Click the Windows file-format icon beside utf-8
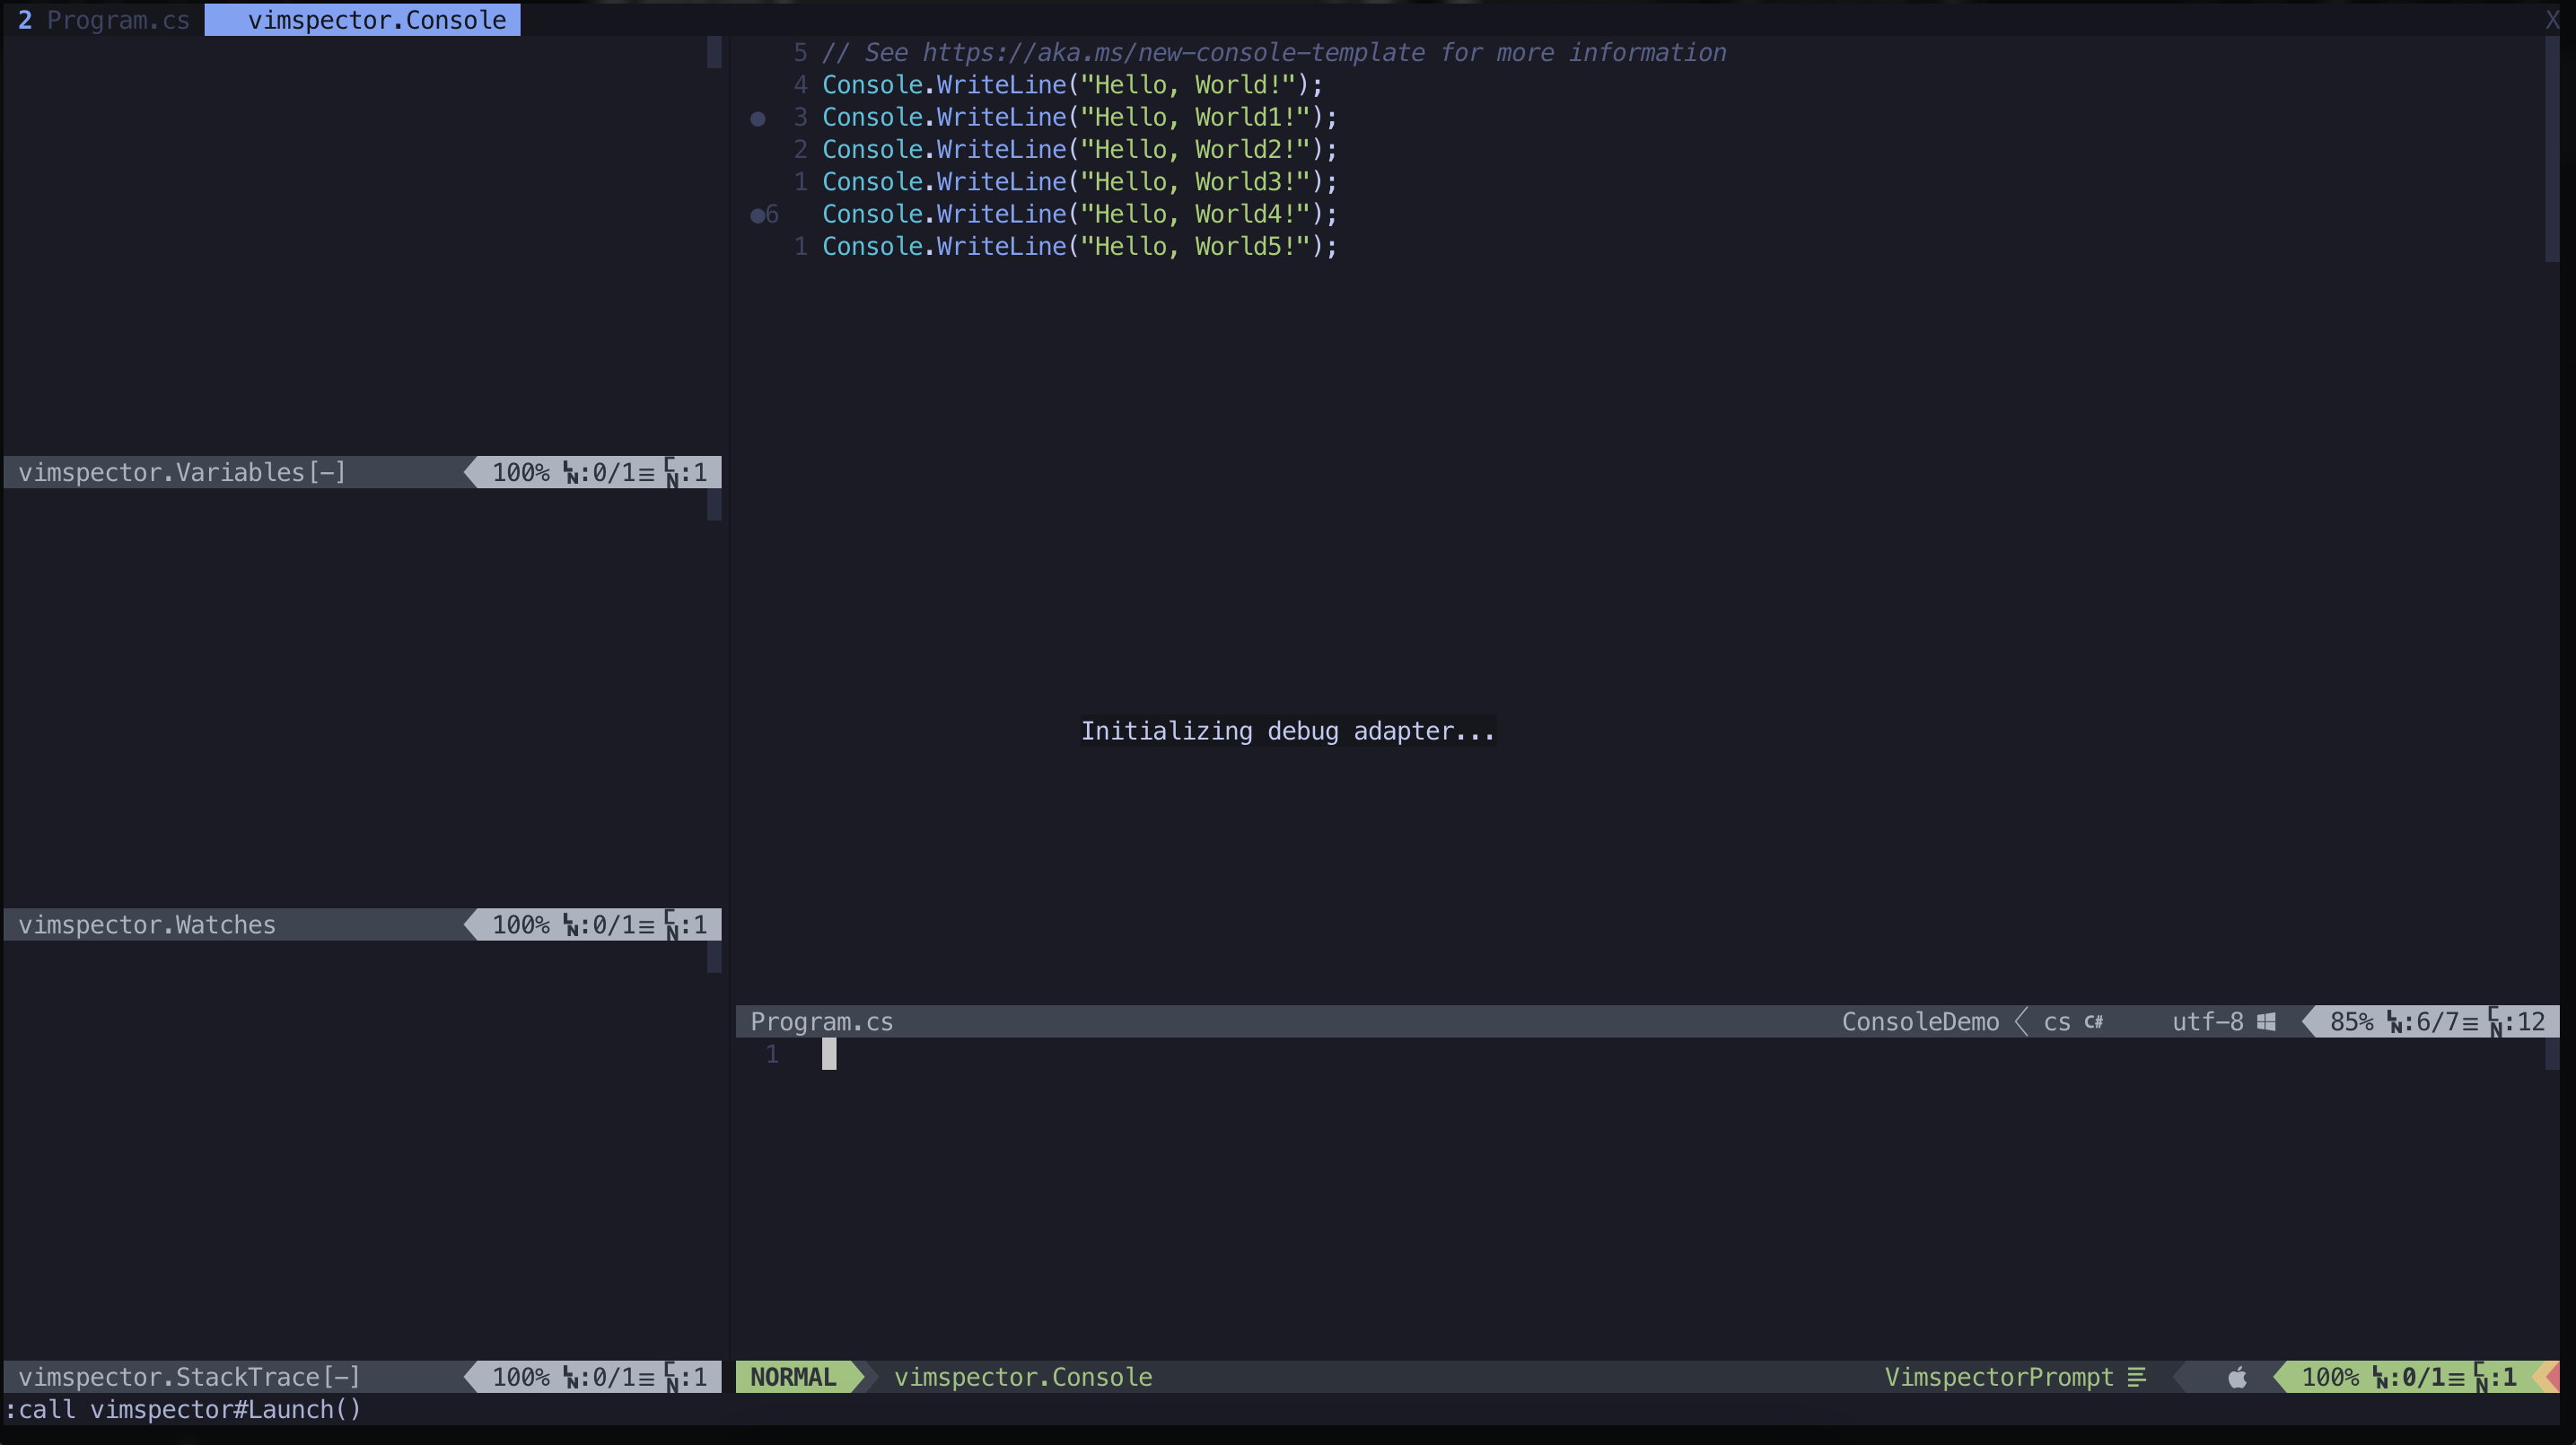Image resolution: width=2576 pixels, height=1445 pixels. [2267, 1022]
